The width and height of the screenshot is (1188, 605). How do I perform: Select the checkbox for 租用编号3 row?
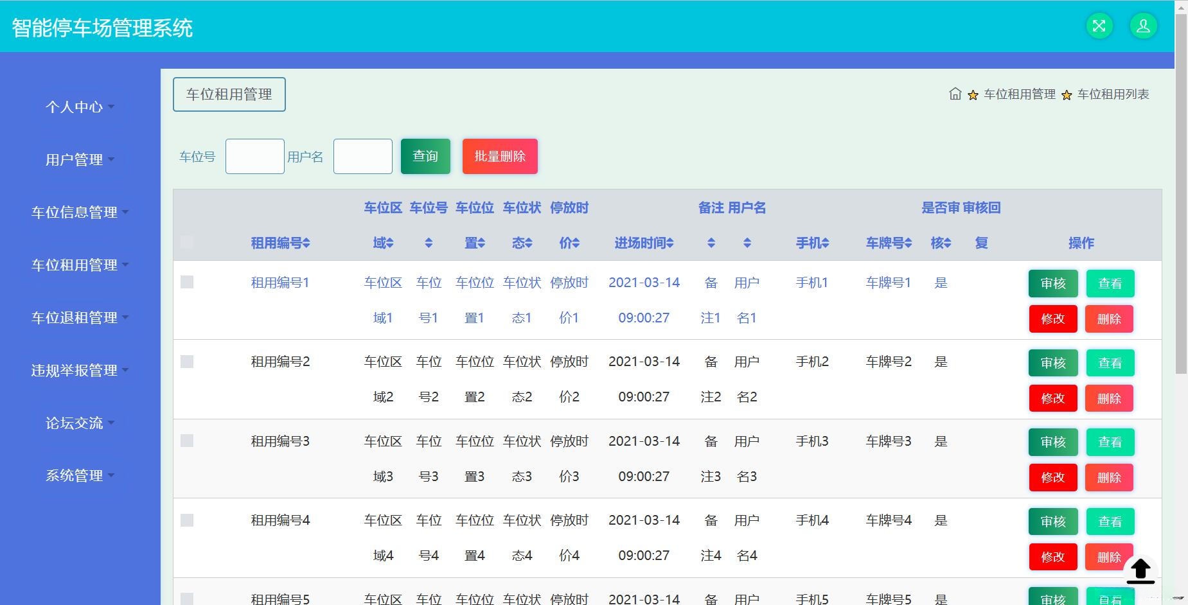click(x=187, y=441)
